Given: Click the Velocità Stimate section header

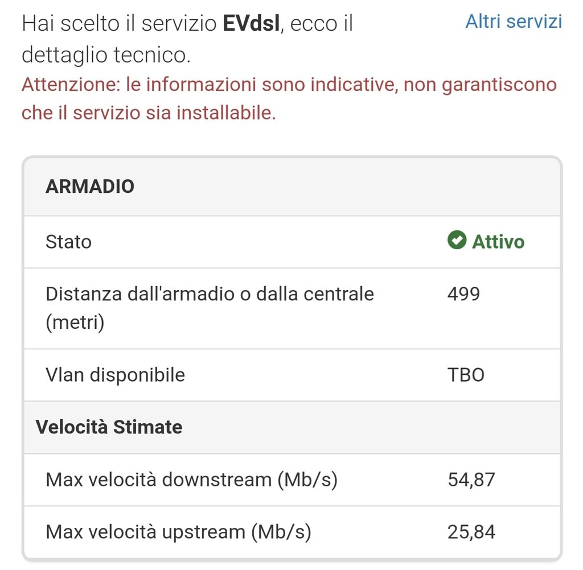Looking at the screenshot, I should click(x=109, y=427).
